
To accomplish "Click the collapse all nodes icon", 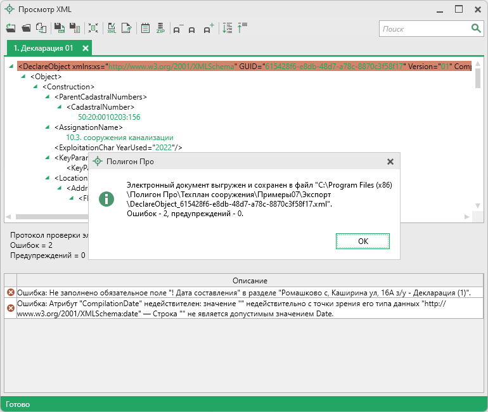I will pyautogui.click(x=242, y=29).
